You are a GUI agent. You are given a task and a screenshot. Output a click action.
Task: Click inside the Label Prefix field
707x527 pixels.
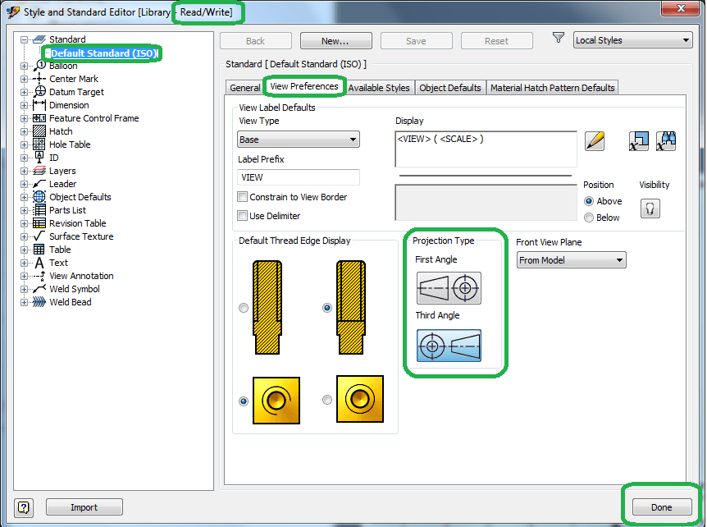click(x=298, y=176)
